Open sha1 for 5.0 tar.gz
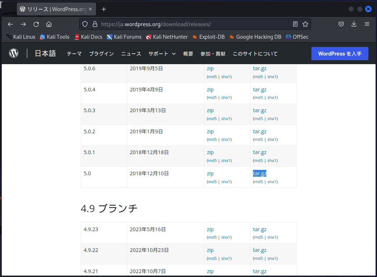Screen dimensions: 377x277 coord(272,182)
